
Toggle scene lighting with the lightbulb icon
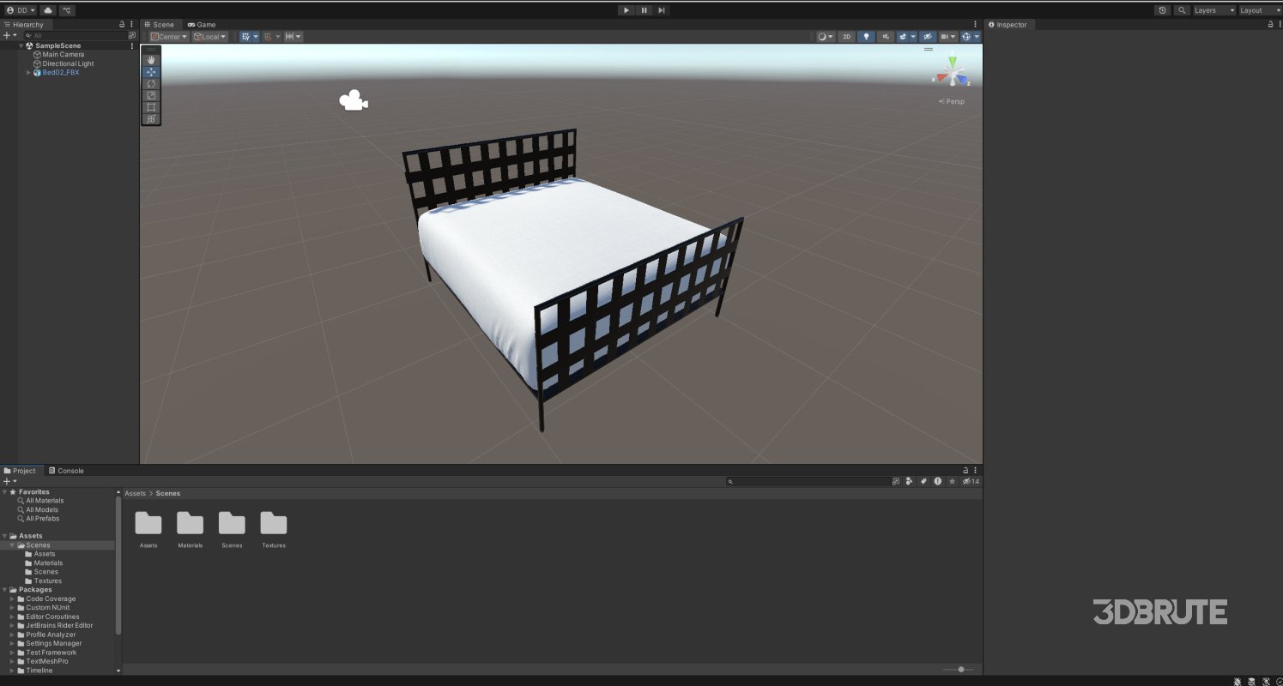[x=866, y=37]
